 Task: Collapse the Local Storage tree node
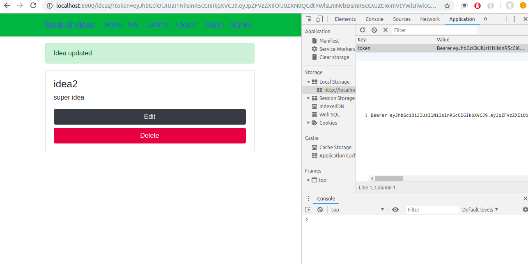pyautogui.click(x=309, y=82)
